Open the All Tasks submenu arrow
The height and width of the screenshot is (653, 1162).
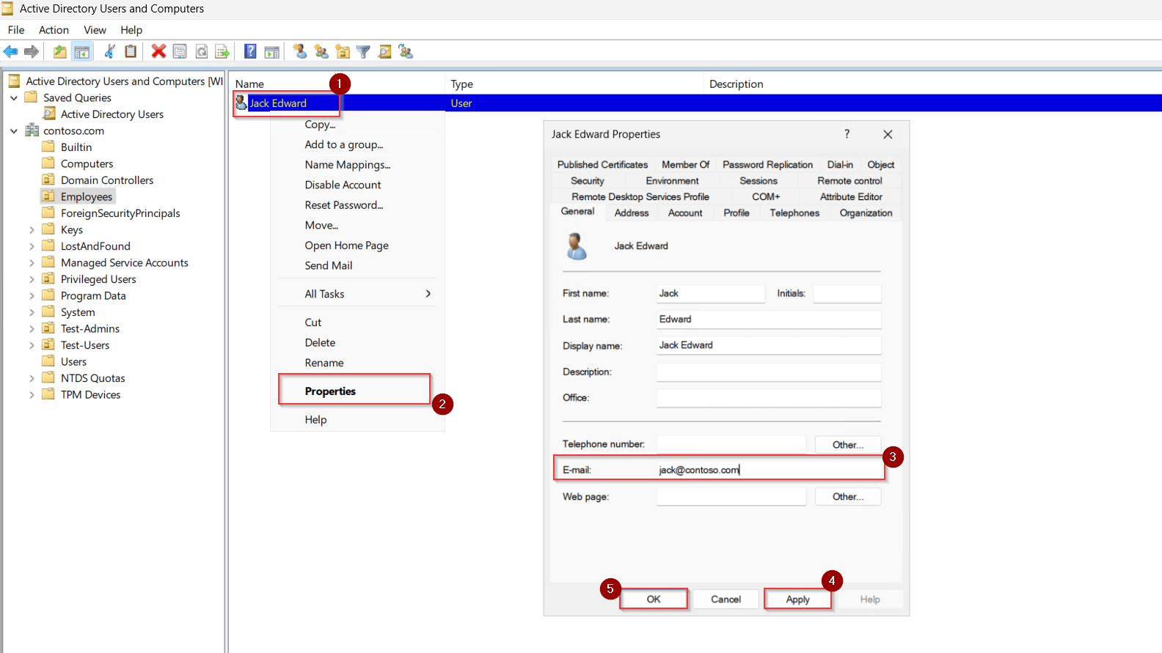[428, 294]
